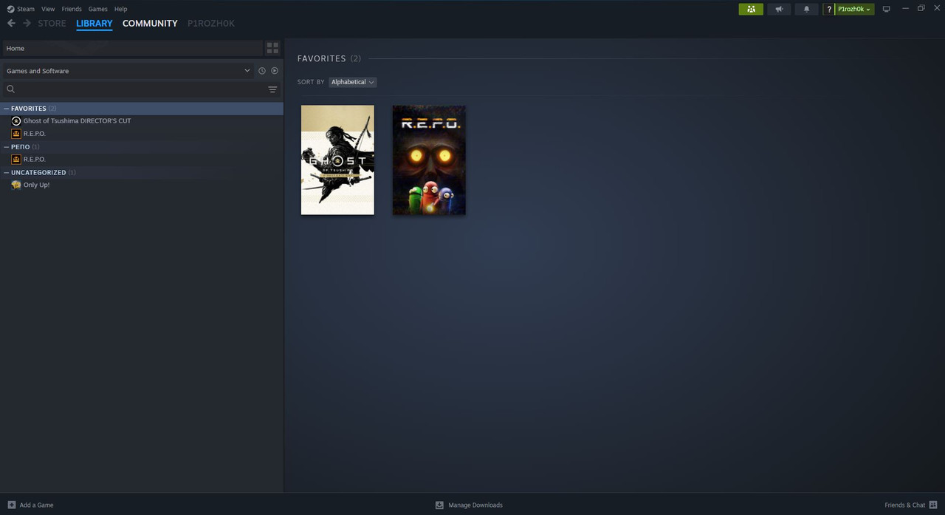Open advanced filter options icon

click(272, 89)
